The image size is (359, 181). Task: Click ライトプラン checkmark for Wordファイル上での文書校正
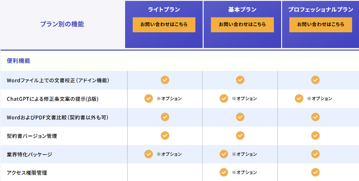coord(165,80)
